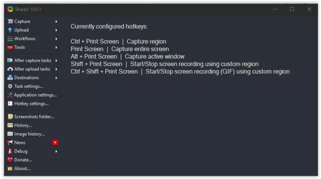Click the red Tools toolbox icon
The image size is (321, 179).
click(x=10, y=47)
